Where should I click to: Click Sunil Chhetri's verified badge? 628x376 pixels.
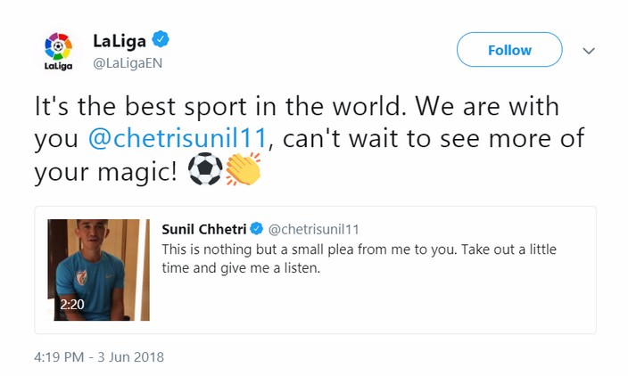257,229
